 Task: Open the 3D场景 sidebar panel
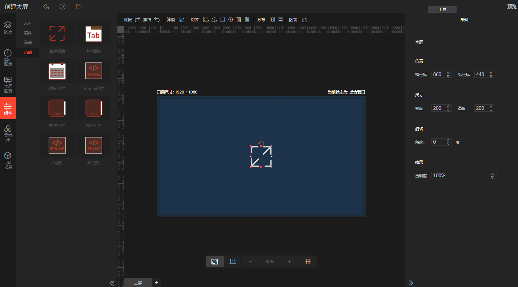[8, 160]
